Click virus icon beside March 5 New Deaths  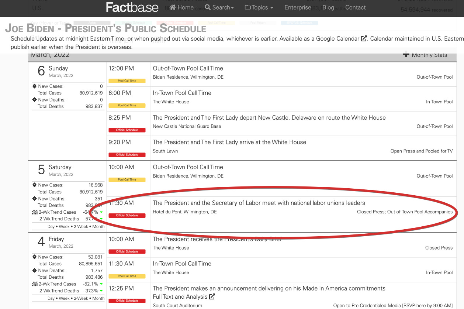click(x=35, y=199)
